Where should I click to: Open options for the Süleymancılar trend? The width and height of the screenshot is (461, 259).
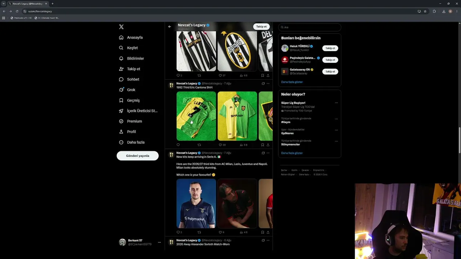click(336, 141)
